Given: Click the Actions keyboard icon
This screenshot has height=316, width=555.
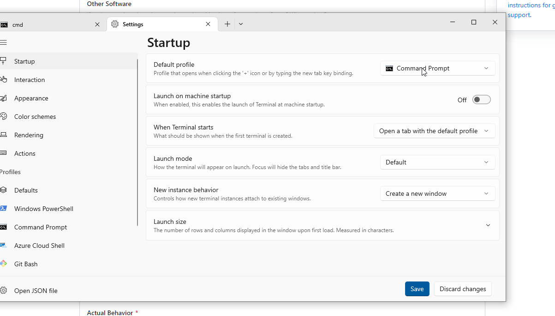Looking at the screenshot, I should click(x=3, y=153).
